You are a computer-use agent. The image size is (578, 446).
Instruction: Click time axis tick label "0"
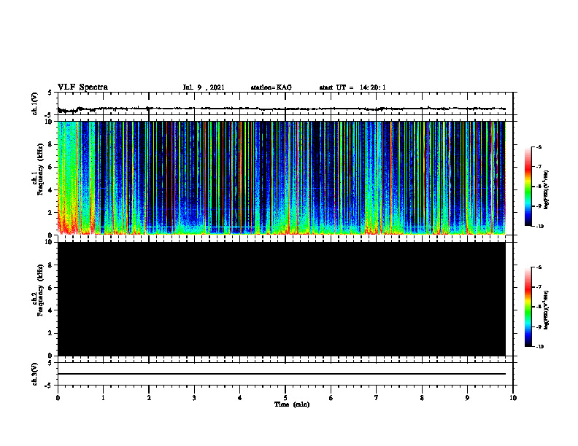pos(58,398)
